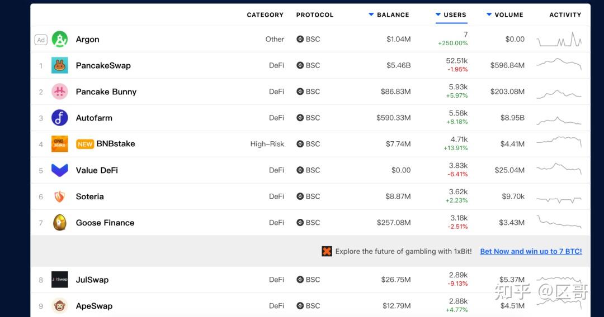The image size is (604, 317).
Task: View the PancakeSwap activity sparkline chart
Action: pos(559,64)
